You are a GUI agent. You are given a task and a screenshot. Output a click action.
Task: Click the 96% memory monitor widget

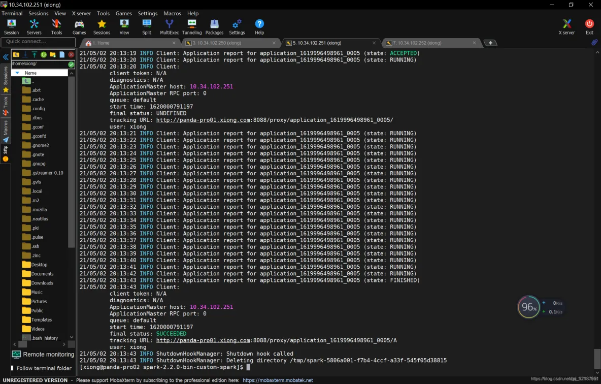click(x=528, y=307)
